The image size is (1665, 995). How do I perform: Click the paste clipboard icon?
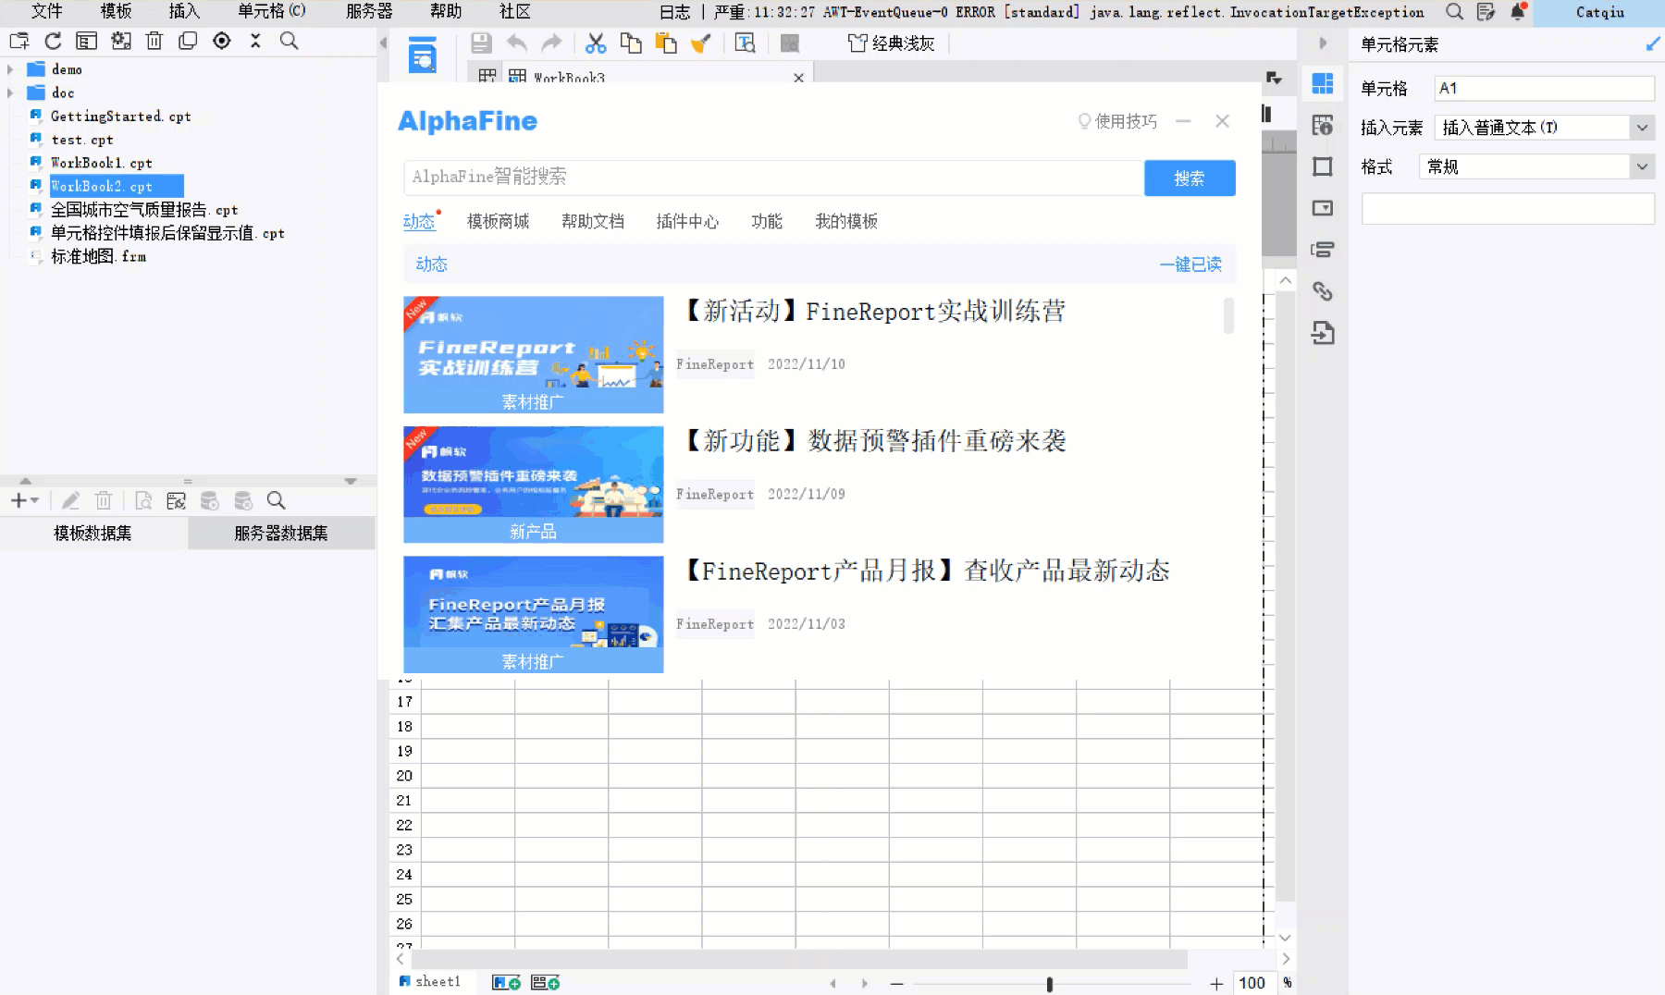(x=665, y=43)
